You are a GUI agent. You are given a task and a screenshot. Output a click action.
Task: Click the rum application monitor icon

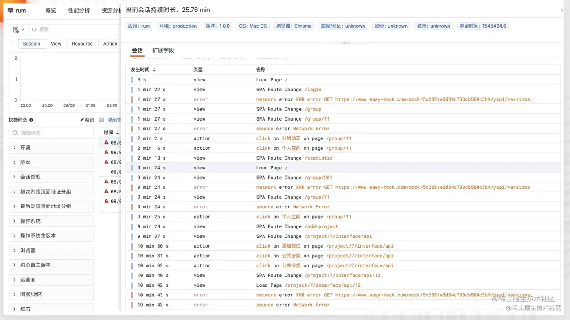click(11, 11)
